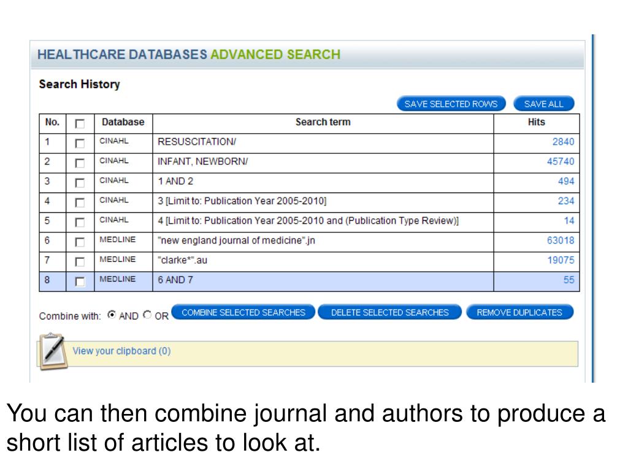
Task: Click DELETE SELECTED SEARCHES button
Action: 389,312
